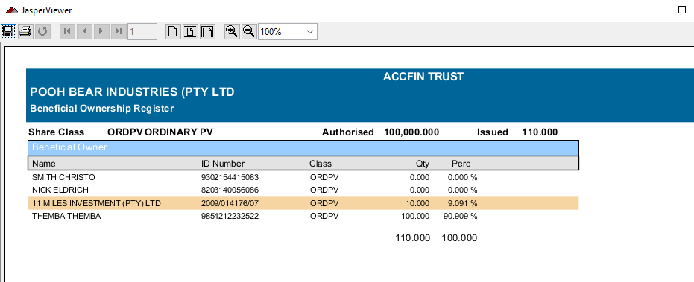The width and height of the screenshot is (694, 282).
Task: Click the THEMBA THEMBA owner name
Action: pyautogui.click(x=66, y=216)
